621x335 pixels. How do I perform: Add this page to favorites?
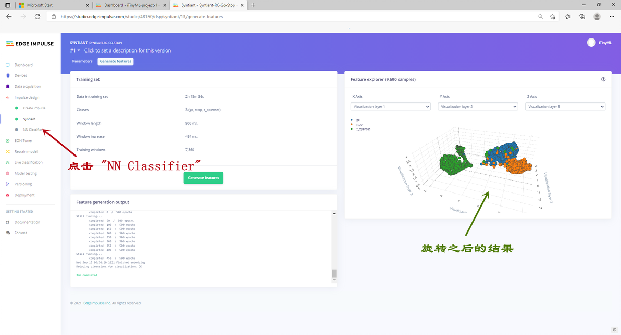[x=552, y=17]
